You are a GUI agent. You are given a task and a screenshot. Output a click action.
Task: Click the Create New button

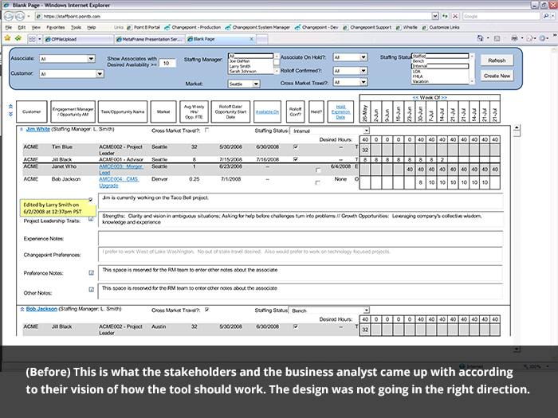tap(497, 76)
